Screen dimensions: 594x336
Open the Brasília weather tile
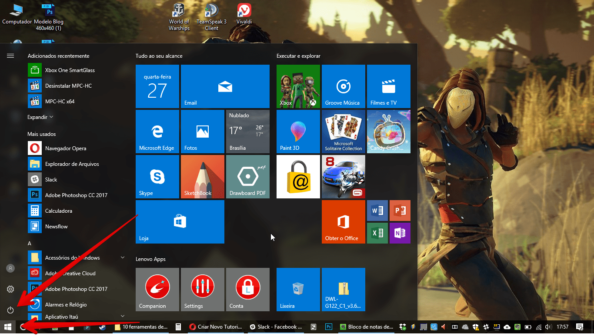point(248,132)
